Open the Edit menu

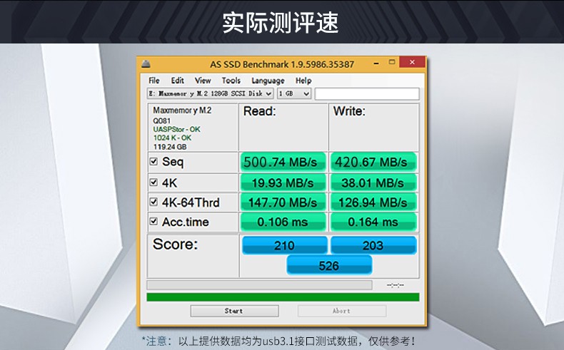point(177,81)
